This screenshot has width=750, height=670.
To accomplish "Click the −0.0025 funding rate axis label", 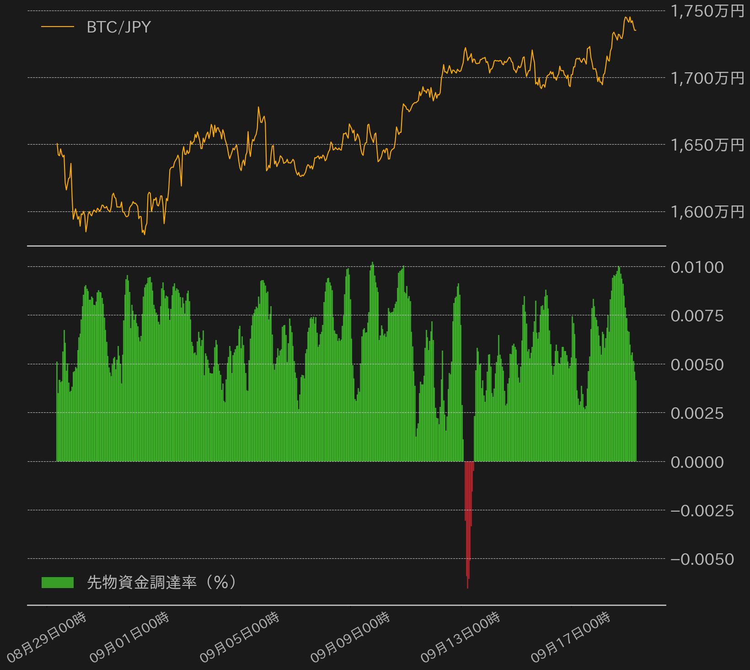I will [x=702, y=511].
